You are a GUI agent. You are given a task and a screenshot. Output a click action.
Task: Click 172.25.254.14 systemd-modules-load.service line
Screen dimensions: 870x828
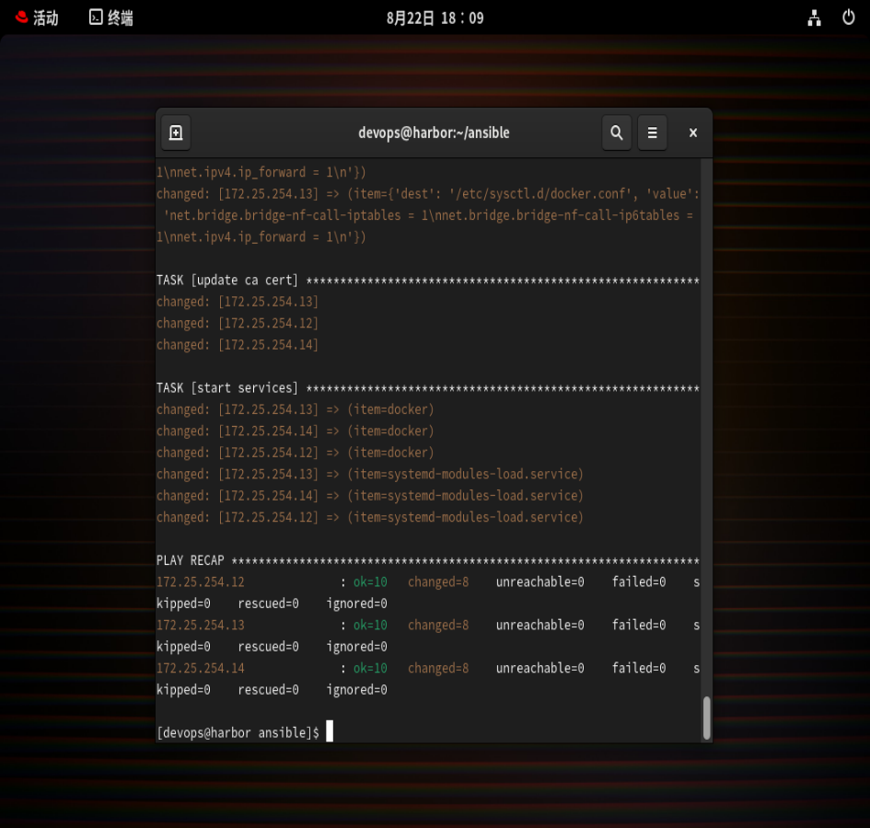(x=370, y=496)
